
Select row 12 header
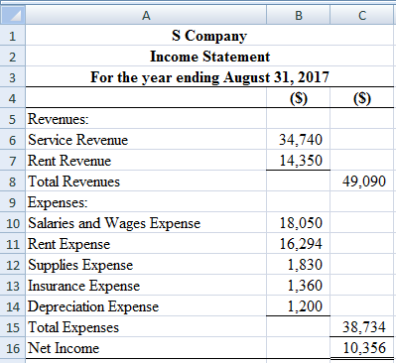[13, 265]
